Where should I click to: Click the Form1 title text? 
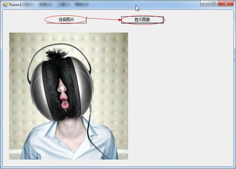pos(15,5)
